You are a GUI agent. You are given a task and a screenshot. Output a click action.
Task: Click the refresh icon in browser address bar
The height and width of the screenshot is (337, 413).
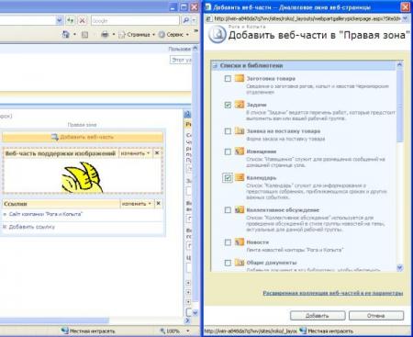pos(71,20)
